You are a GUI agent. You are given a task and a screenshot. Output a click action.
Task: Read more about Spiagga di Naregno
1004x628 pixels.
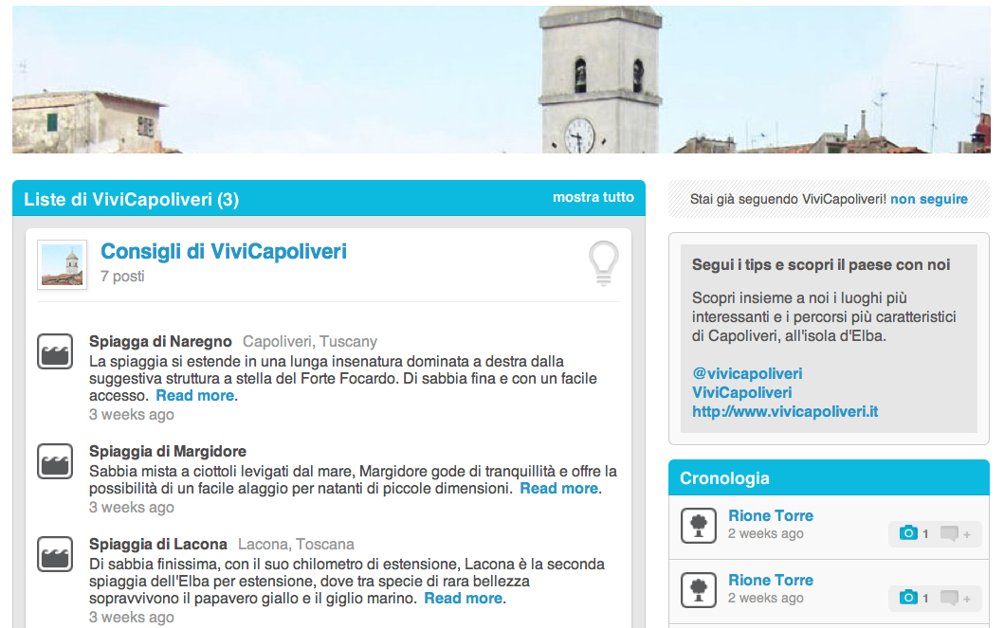click(195, 396)
